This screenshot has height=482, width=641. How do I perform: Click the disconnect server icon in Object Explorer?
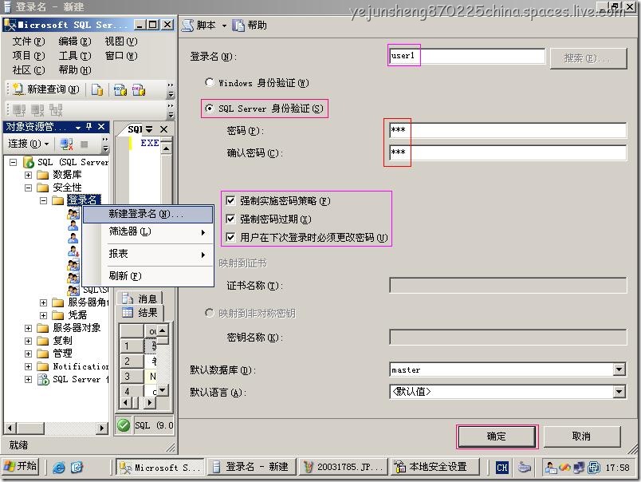66,144
